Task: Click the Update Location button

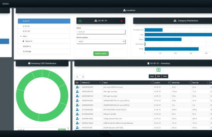Action: [x=101, y=53]
